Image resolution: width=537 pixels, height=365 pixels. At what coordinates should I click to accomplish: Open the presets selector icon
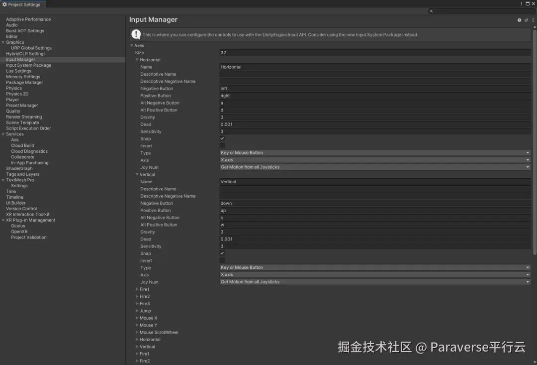(x=526, y=20)
